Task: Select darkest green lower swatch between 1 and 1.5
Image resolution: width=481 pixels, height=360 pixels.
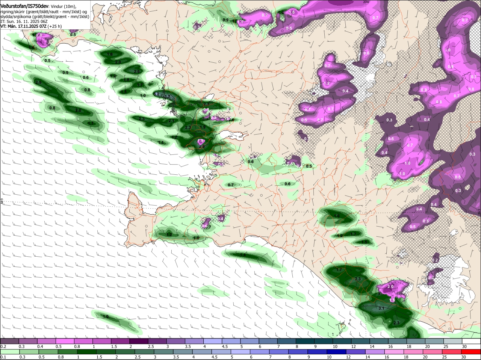Action: point(87,352)
